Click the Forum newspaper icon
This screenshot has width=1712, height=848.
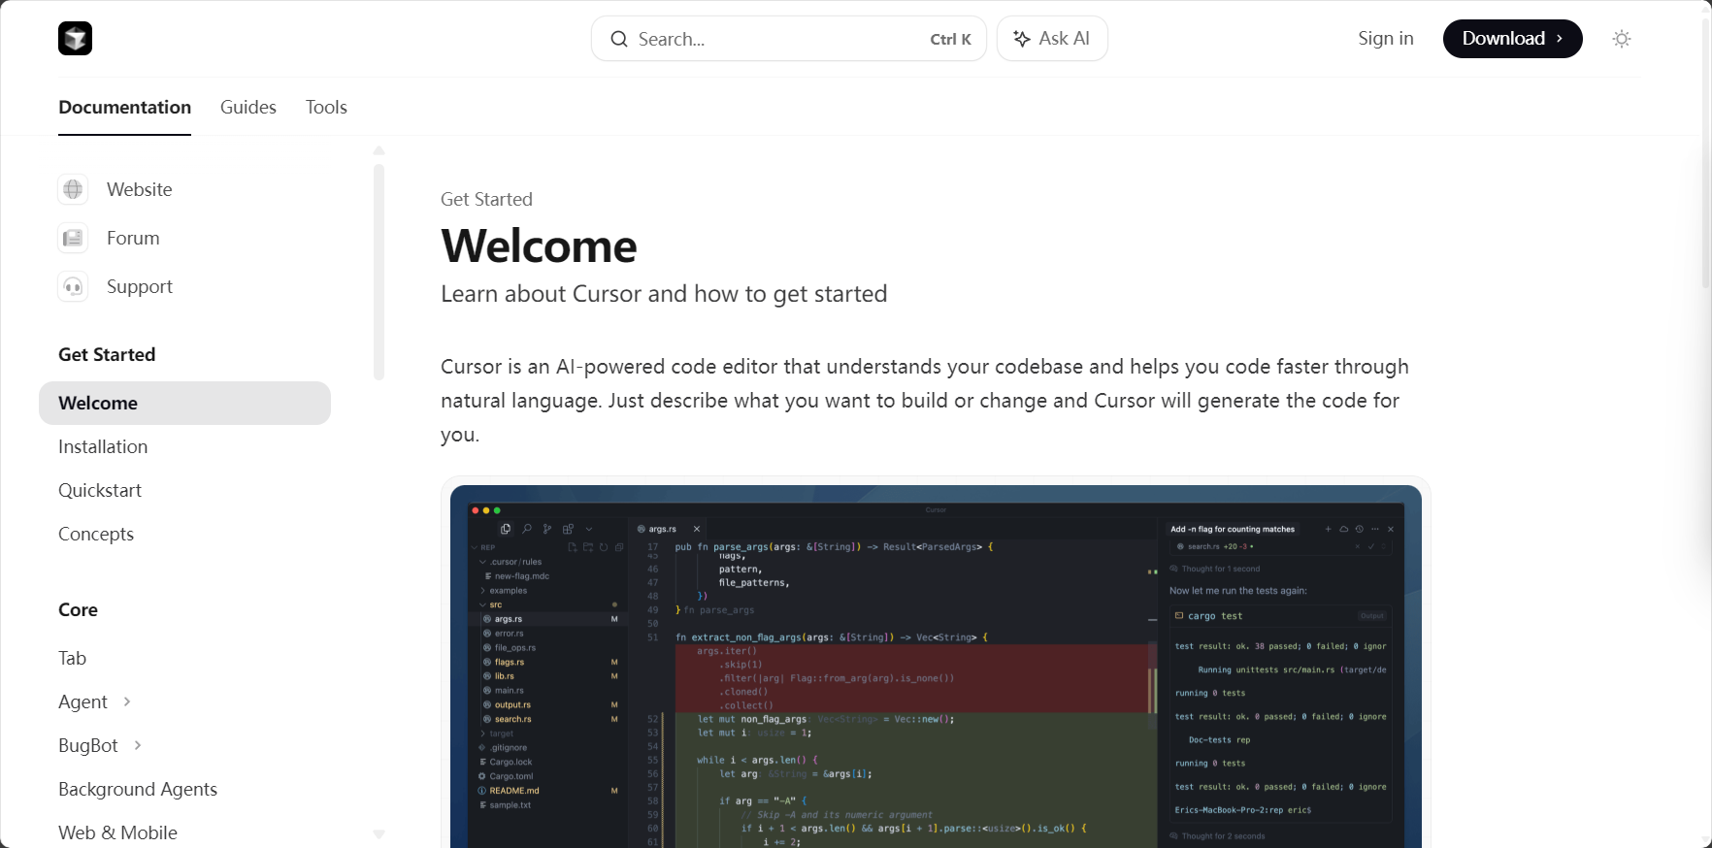(73, 238)
